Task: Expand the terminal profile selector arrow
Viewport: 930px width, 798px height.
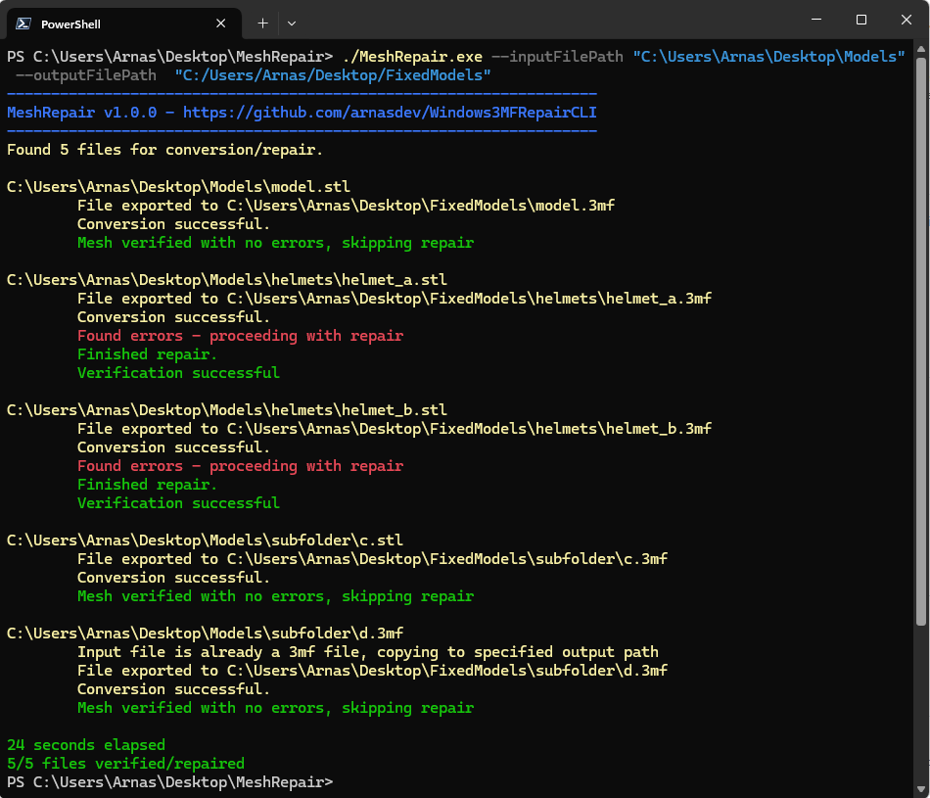Action: click(x=291, y=23)
